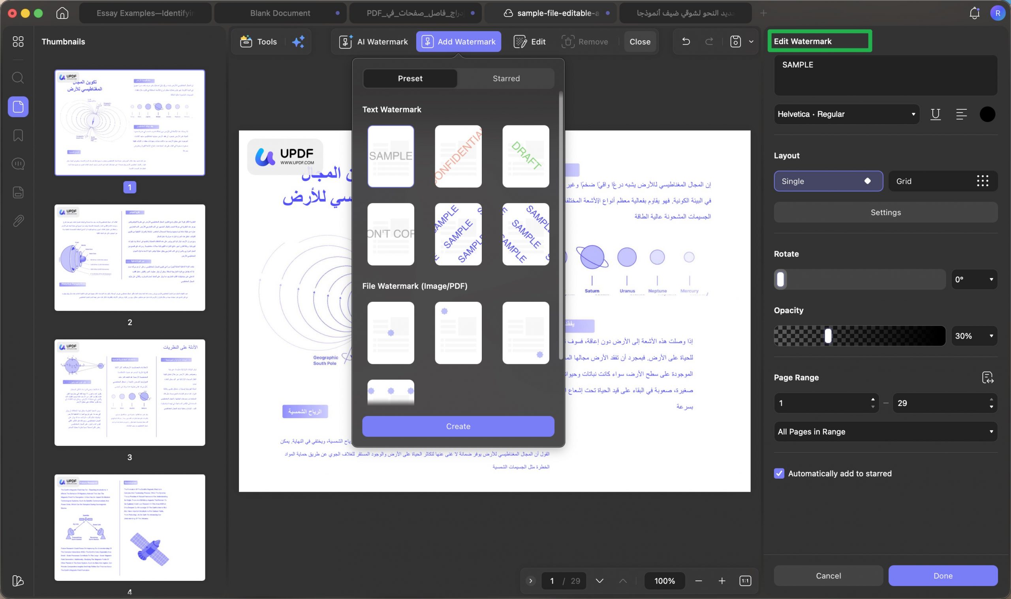Viewport: 1011px width, 599px height.
Task: Redo the last action
Action: point(709,41)
